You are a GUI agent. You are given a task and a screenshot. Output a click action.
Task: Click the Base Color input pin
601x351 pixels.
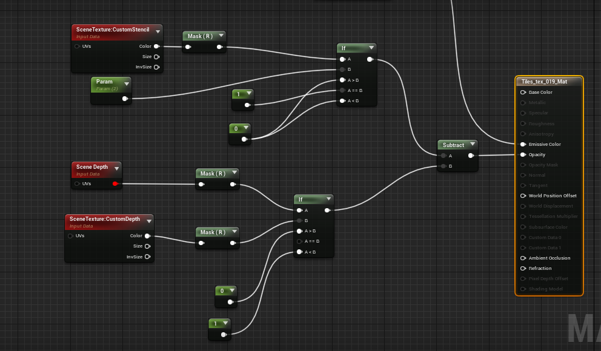click(523, 93)
